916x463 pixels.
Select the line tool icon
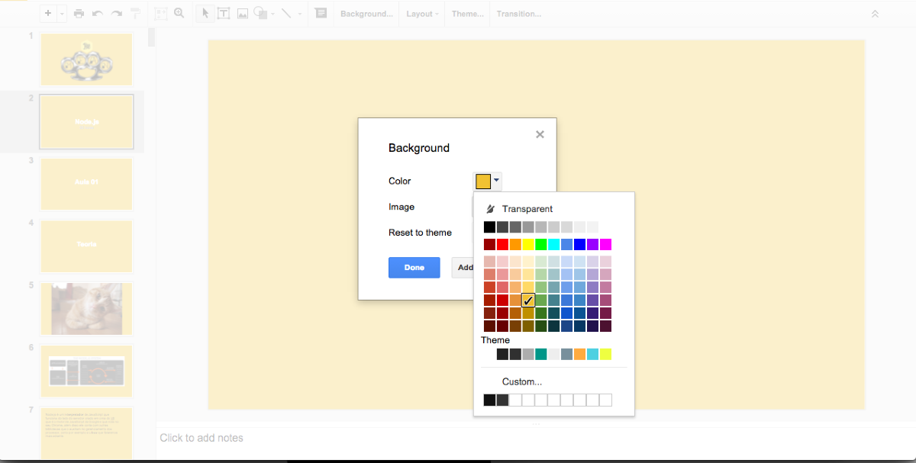286,13
